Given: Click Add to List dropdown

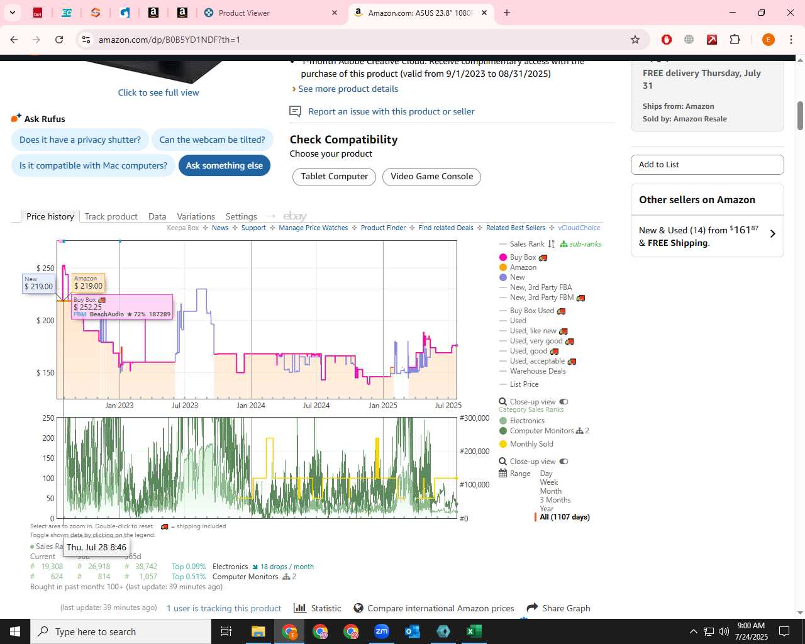Looking at the screenshot, I should coord(707,165).
